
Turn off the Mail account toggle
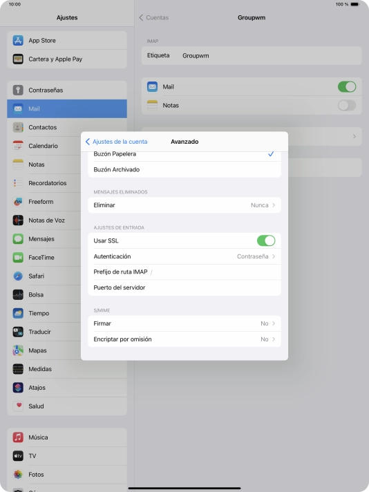347,86
